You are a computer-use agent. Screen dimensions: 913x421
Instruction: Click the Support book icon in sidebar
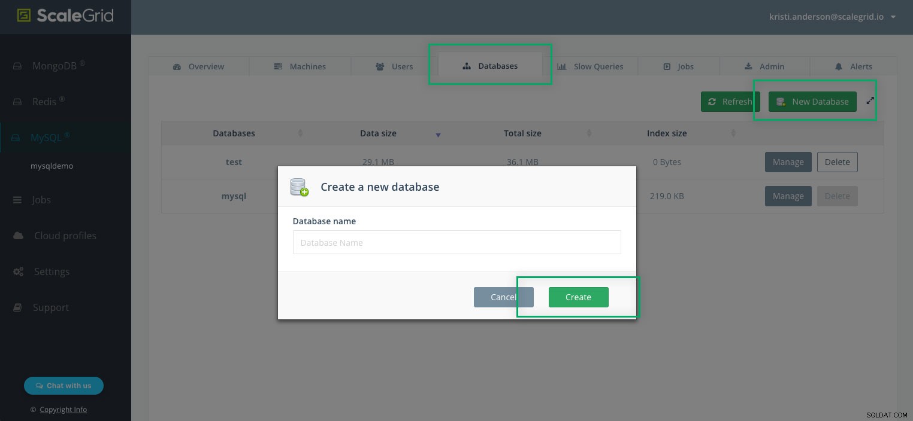(17, 307)
